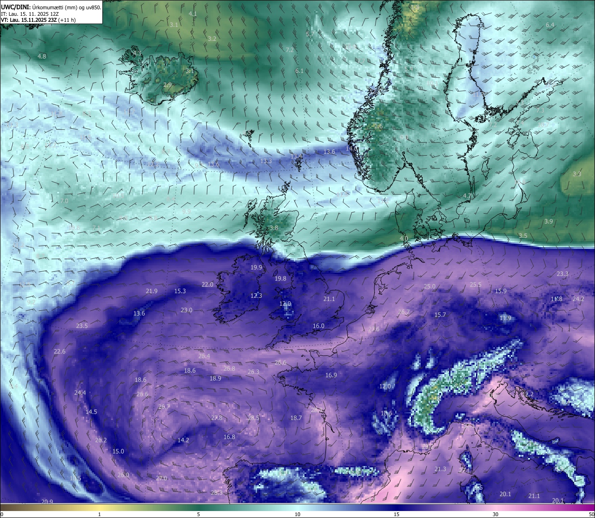The height and width of the screenshot is (518, 595).
Task: Select the 4.0 value over Denmark
Action: point(404,239)
